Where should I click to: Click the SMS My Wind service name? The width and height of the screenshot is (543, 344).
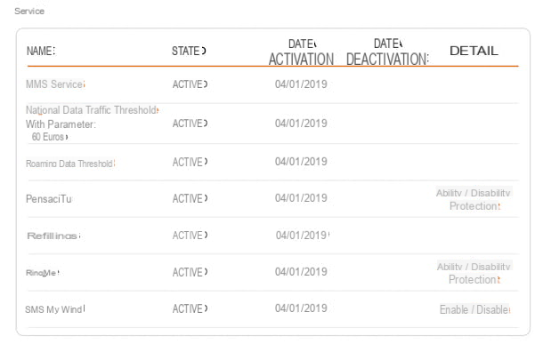[54, 309]
